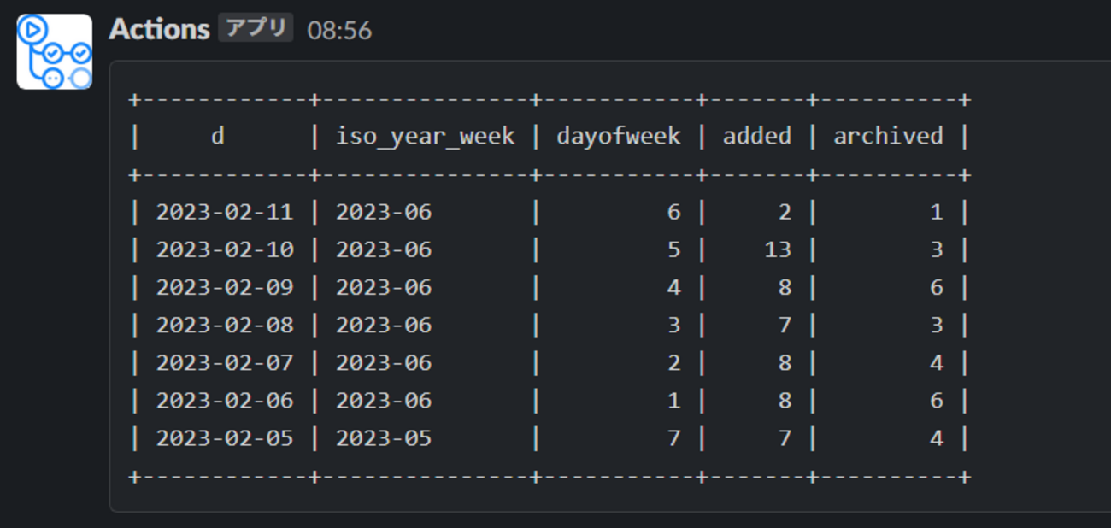Click the d column header
The width and height of the screenshot is (1111, 528).
[x=218, y=136]
